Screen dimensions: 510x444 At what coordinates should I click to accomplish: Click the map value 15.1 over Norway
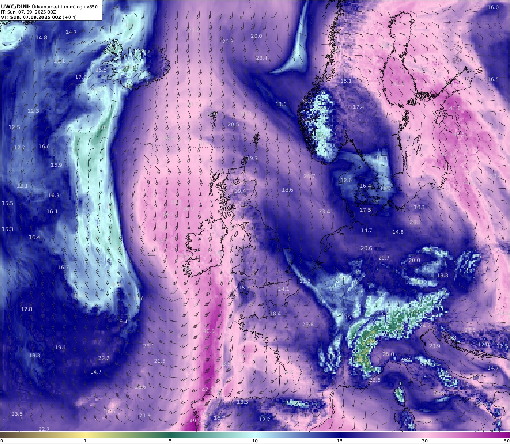pyautogui.click(x=346, y=81)
